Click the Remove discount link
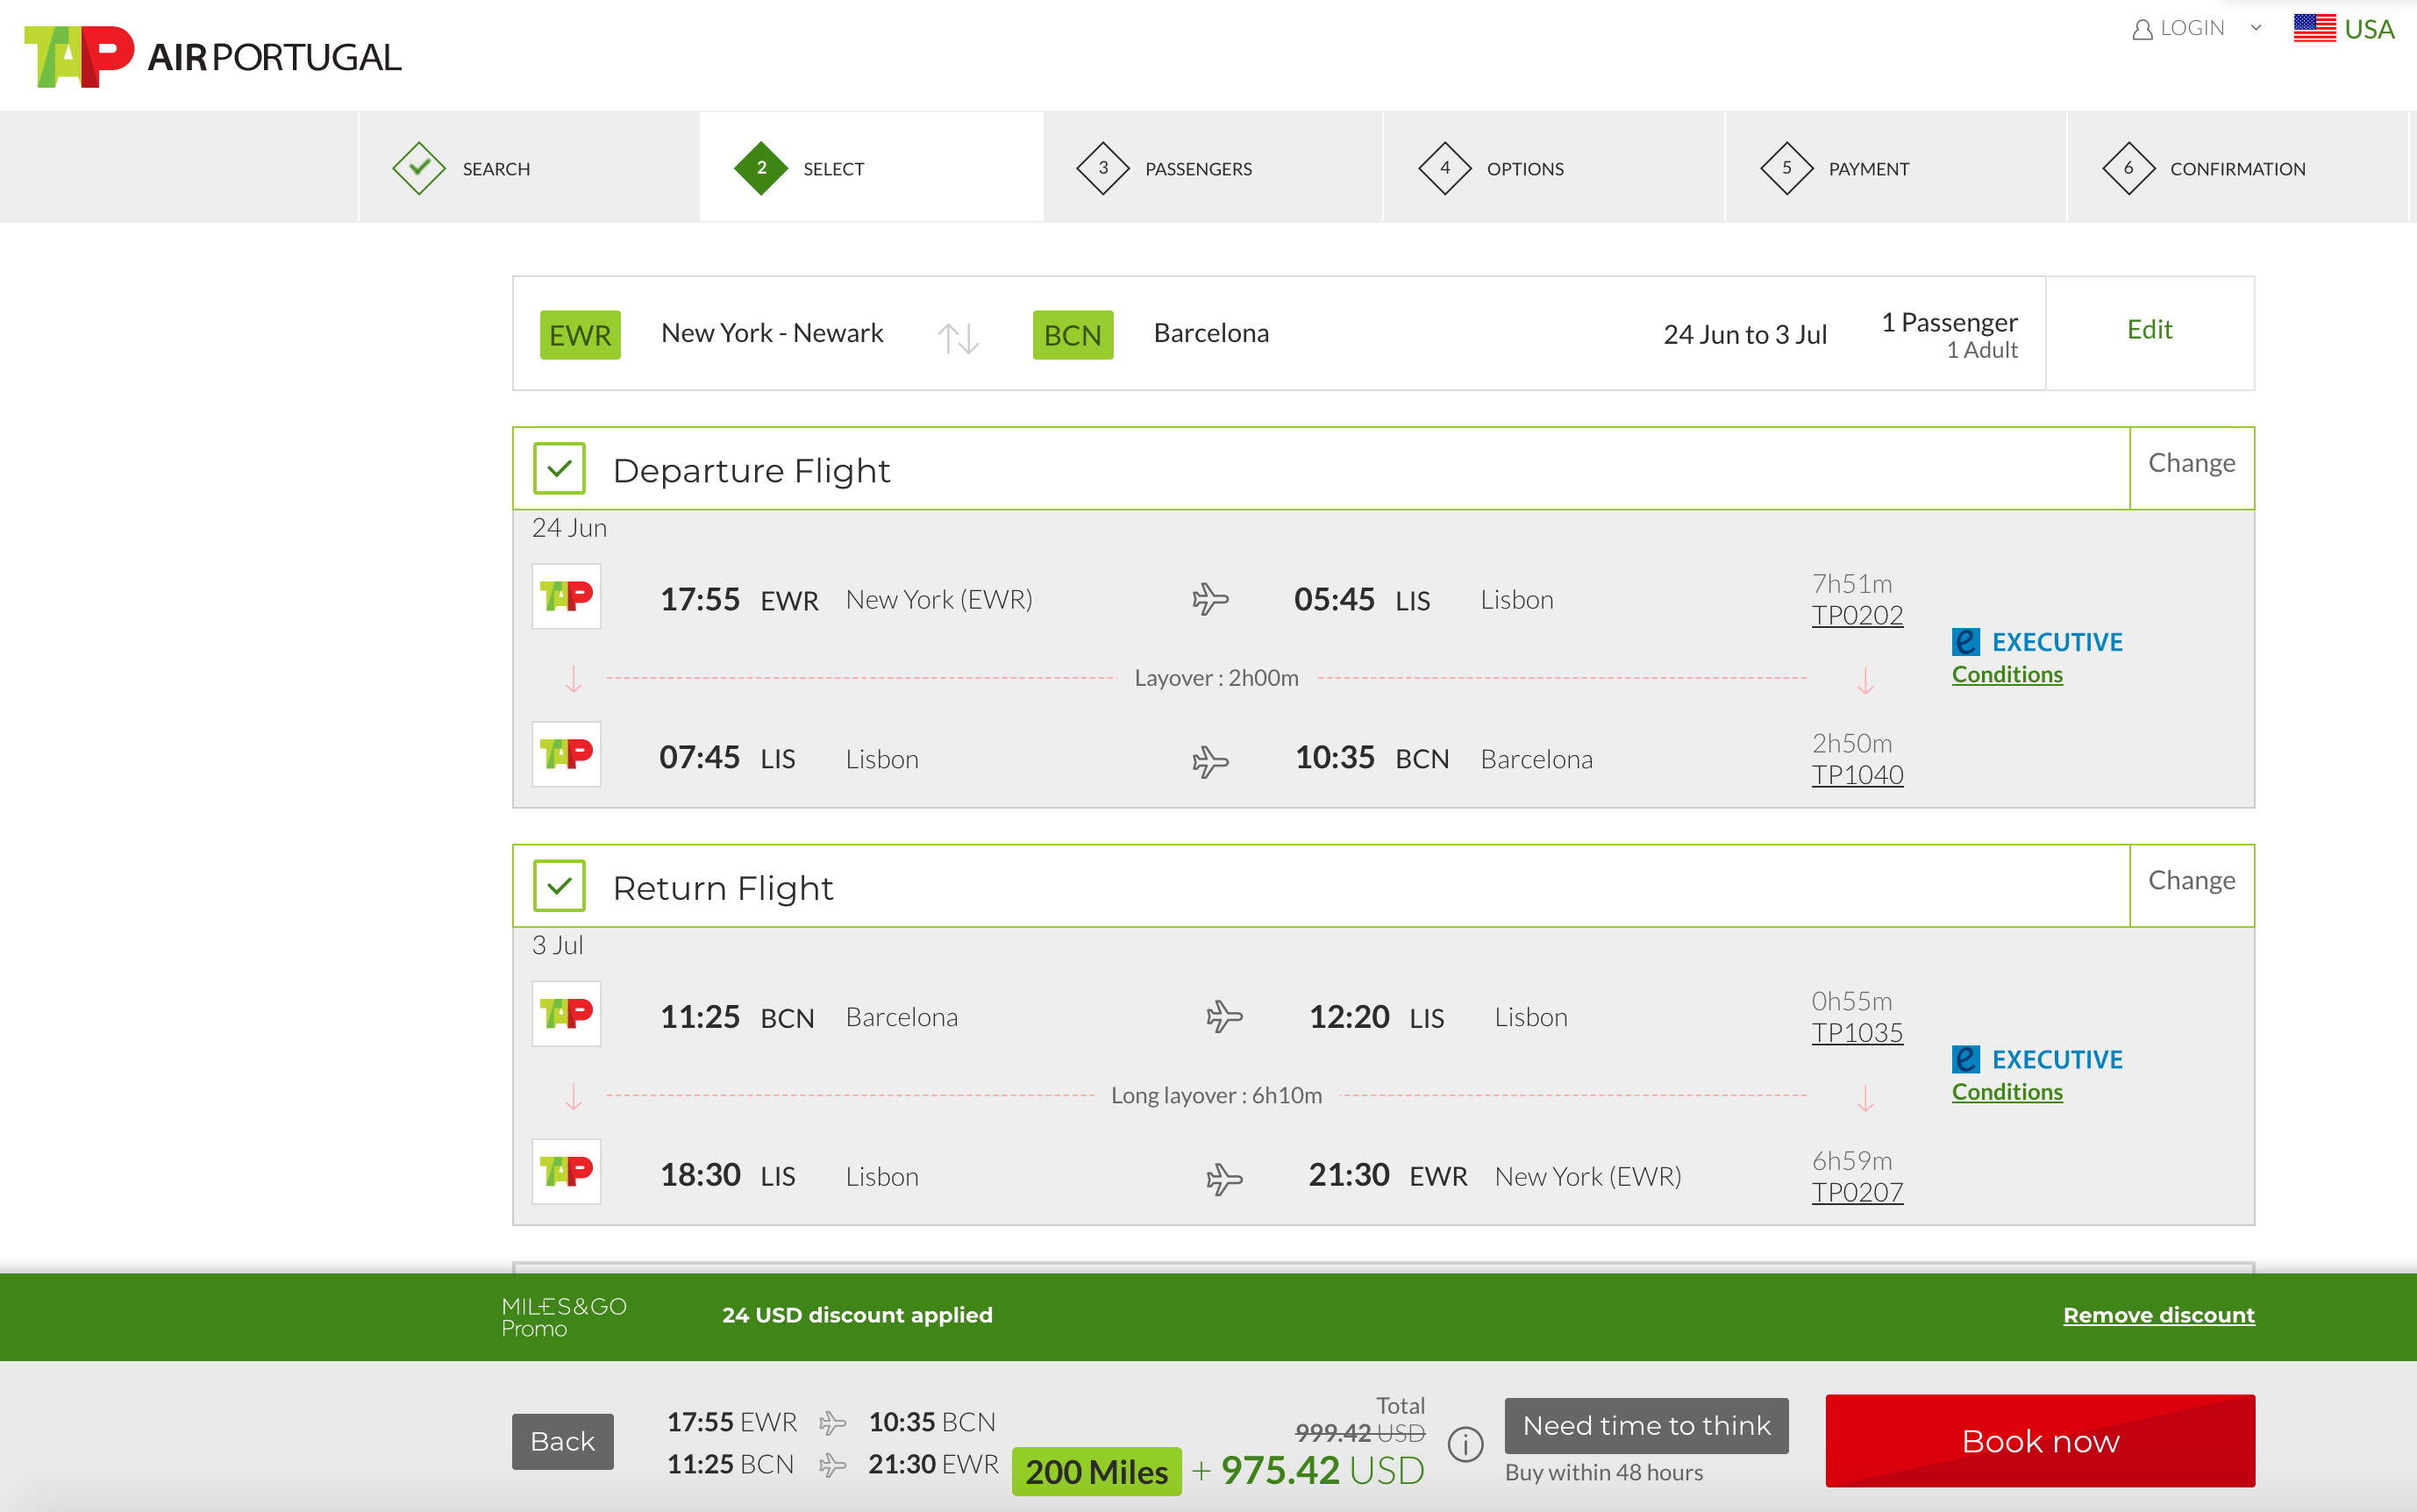2417x1512 pixels. pos(2158,1315)
